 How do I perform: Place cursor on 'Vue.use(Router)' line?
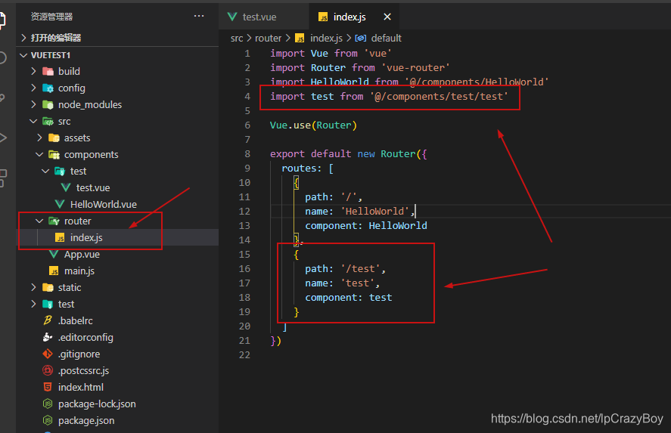313,125
